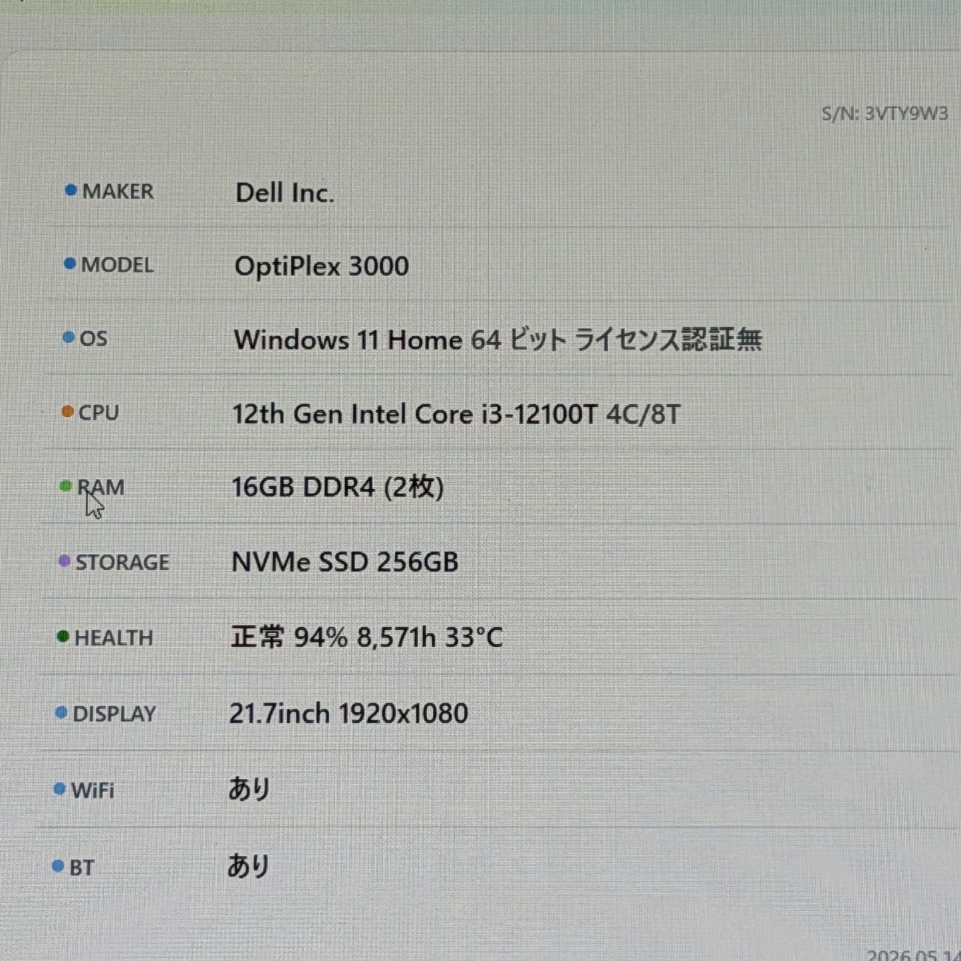
Task: Select the CPU label
Action: (98, 413)
